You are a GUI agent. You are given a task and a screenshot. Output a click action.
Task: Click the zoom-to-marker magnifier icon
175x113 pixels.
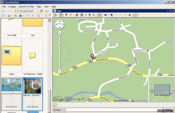pyautogui.click(x=94, y=15)
